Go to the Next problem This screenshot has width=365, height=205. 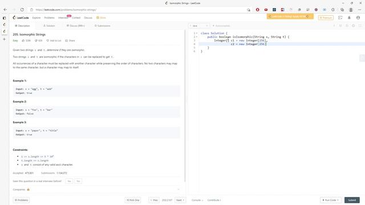[x=180, y=200]
